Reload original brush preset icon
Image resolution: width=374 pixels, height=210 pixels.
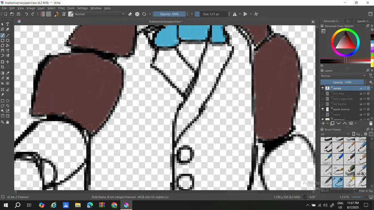(x=144, y=14)
